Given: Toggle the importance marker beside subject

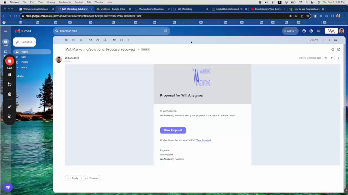Looking at the screenshot, I should [138, 50].
